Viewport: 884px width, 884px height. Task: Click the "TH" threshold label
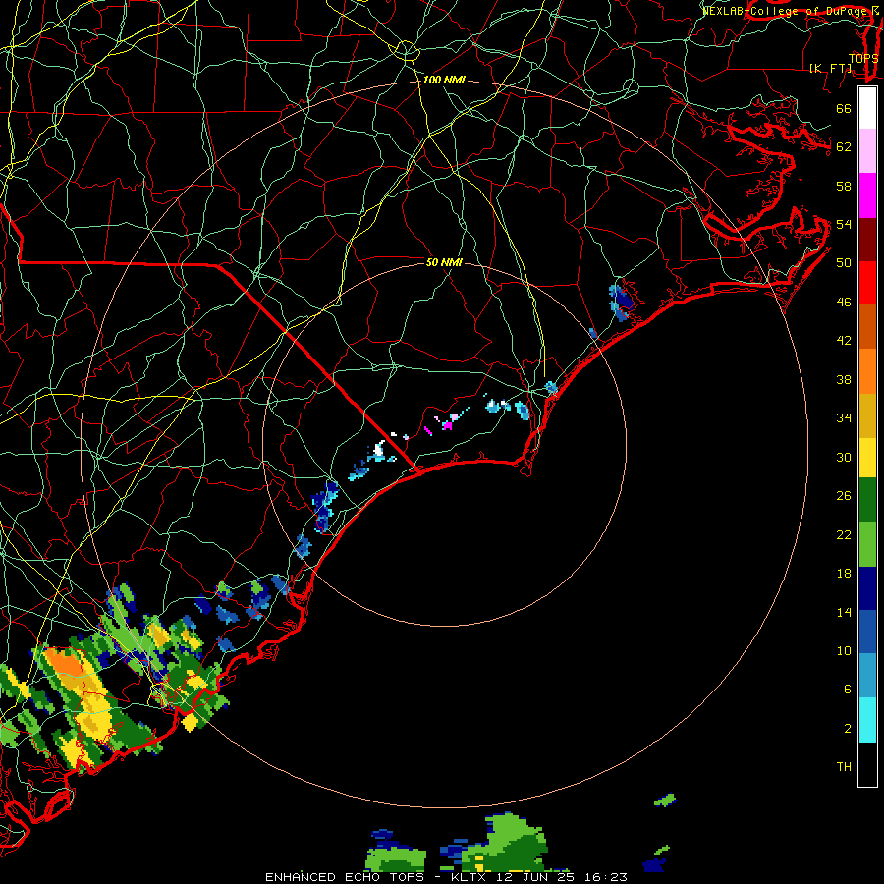[844, 767]
